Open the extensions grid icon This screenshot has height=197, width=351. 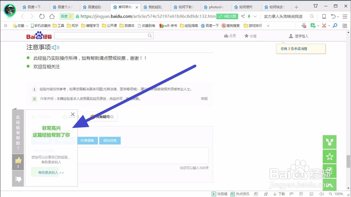(x=345, y=26)
